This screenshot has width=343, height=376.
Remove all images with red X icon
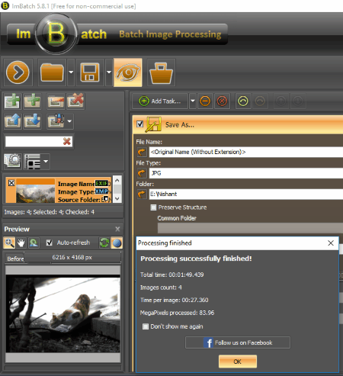pos(75,101)
